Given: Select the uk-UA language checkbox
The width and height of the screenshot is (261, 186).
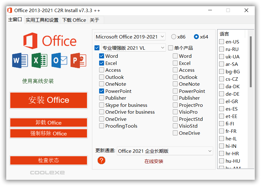Looking at the screenshot, I should click(x=221, y=57).
